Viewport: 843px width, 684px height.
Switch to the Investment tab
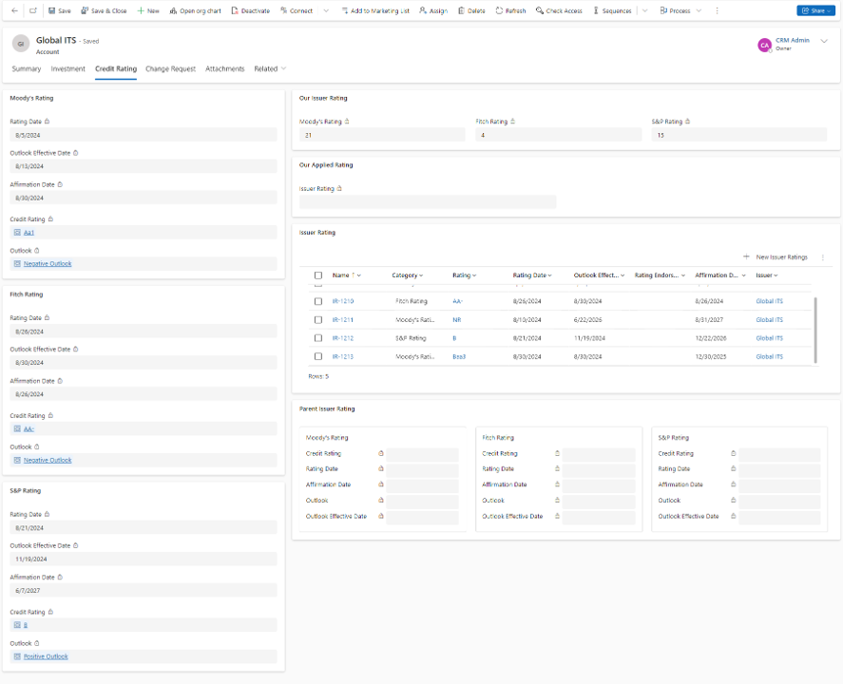pos(68,69)
